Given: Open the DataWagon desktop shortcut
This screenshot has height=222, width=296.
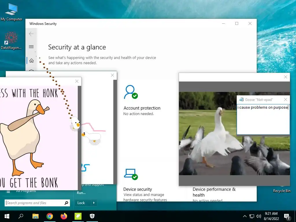Looking at the screenshot, I should click(x=11, y=40).
